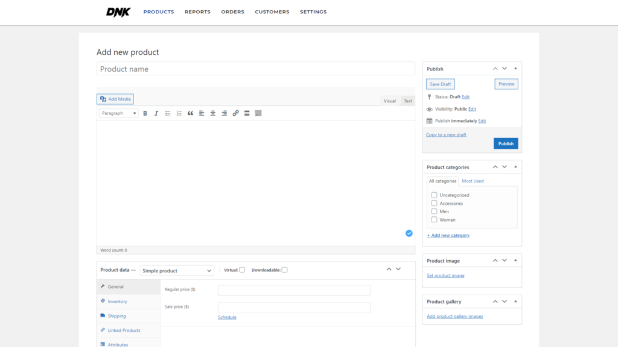Switch to the Text editor tab

[x=408, y=101]
